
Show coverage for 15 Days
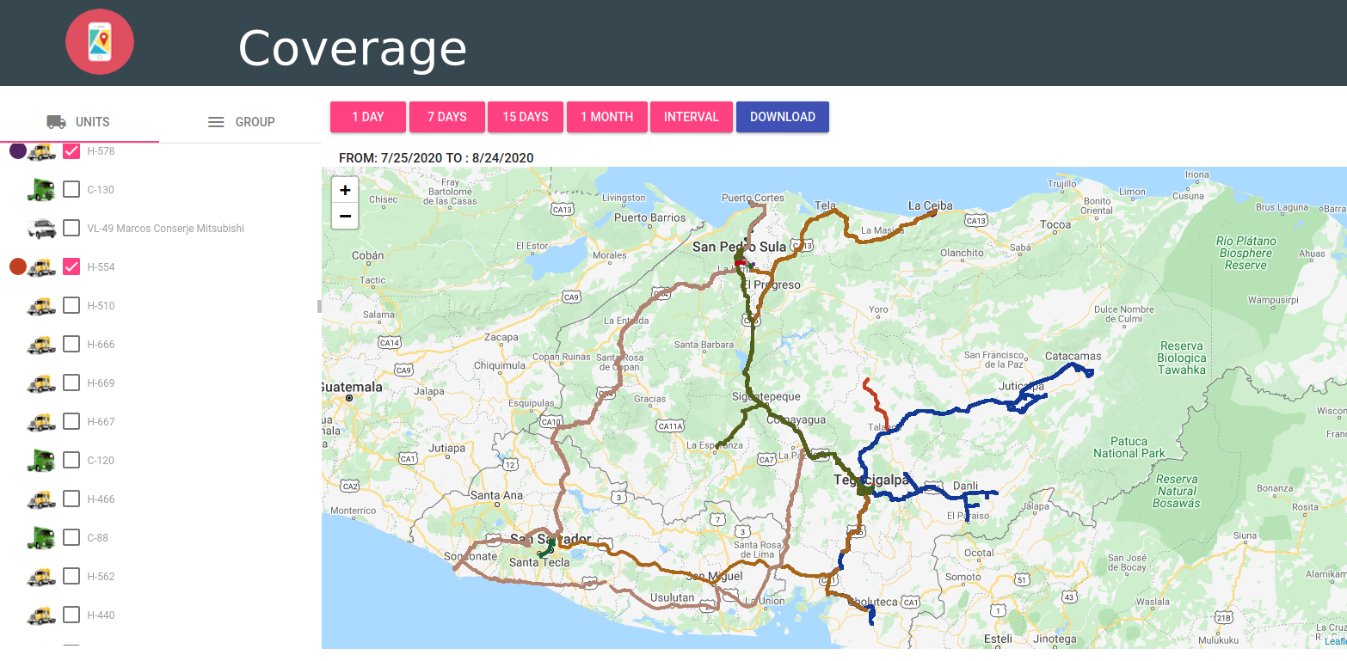tap(526, 117)
